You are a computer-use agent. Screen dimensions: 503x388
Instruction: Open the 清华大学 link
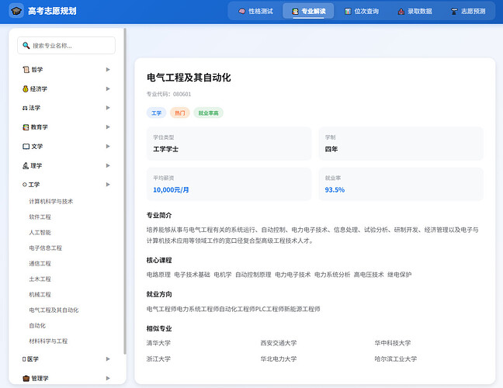click(158, 343)
